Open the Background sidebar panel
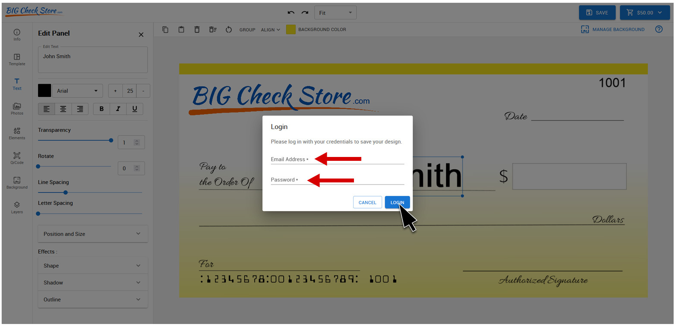Viewport: 676px width, 326px height. click(17, 183)
